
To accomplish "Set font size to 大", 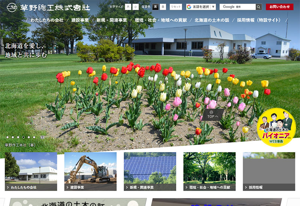I will click(128, 7).
